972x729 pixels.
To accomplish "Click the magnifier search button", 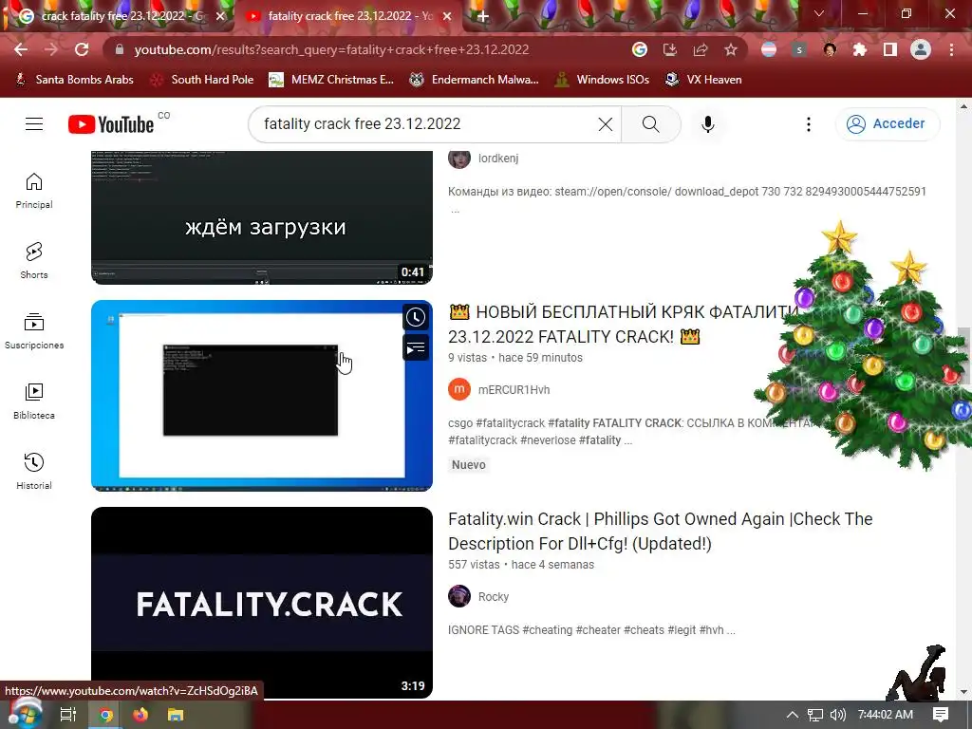I will pos(651,124).
